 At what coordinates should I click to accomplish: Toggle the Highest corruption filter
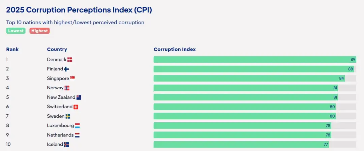[x=39, y=31]
